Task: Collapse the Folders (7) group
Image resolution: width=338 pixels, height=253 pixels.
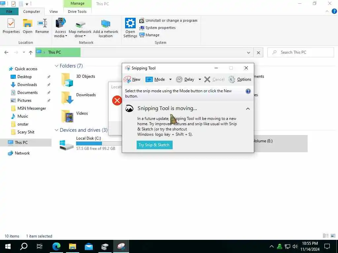Action: pos(56,66)
